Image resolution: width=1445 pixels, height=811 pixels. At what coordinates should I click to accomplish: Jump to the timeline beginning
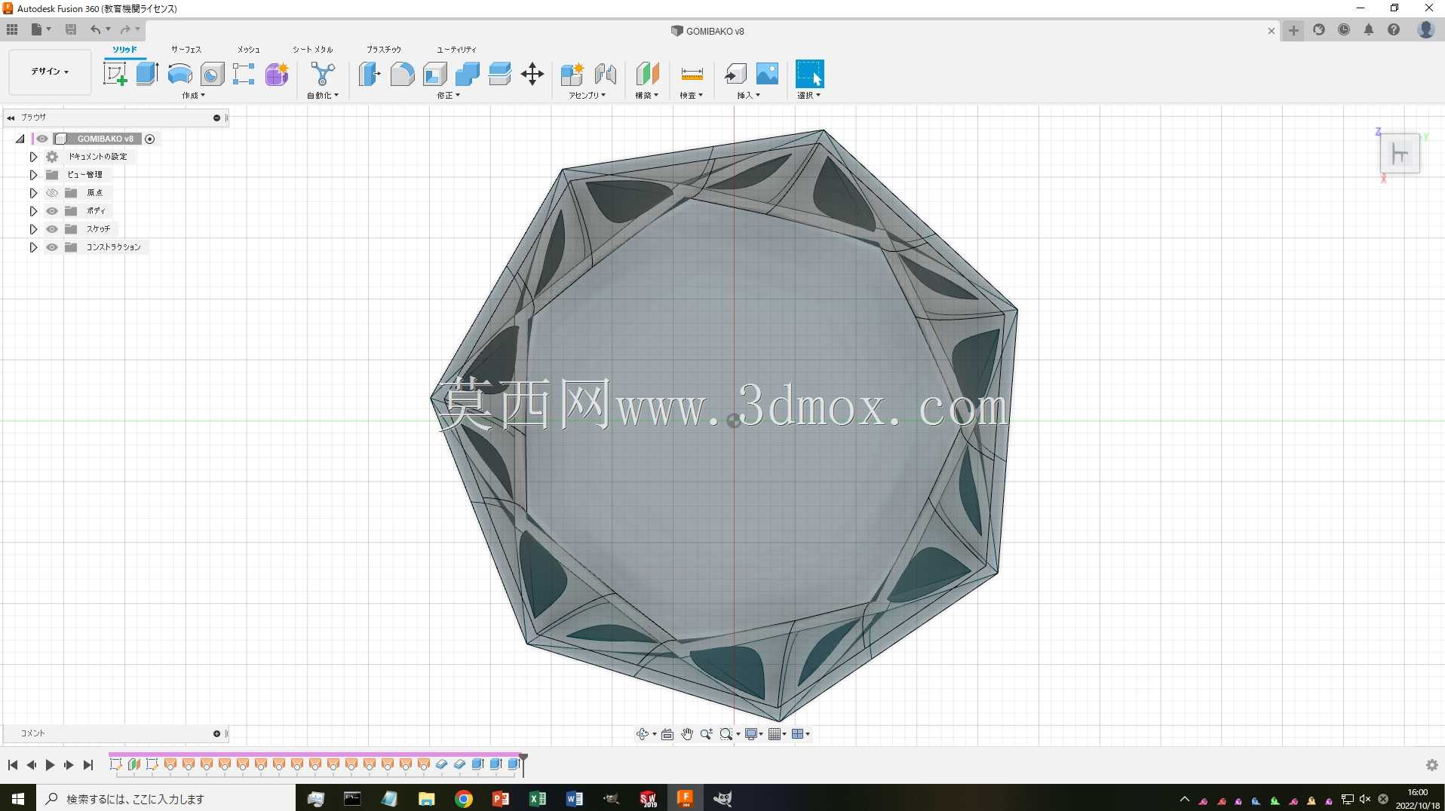(13, 765)
